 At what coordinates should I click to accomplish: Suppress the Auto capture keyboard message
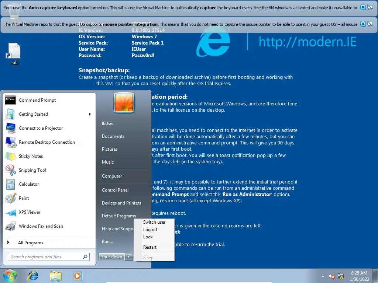370,7
